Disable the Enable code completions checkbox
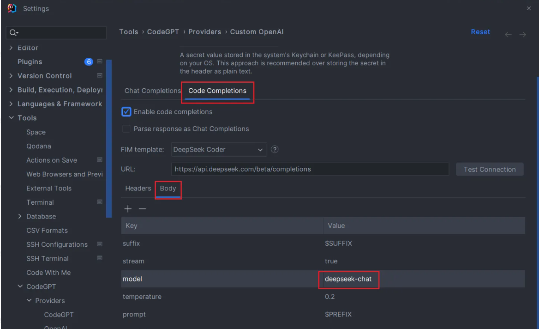 coord(126,112)
